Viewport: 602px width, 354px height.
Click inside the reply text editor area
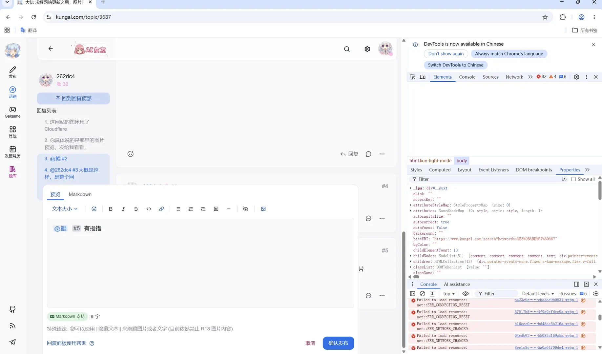200,263
